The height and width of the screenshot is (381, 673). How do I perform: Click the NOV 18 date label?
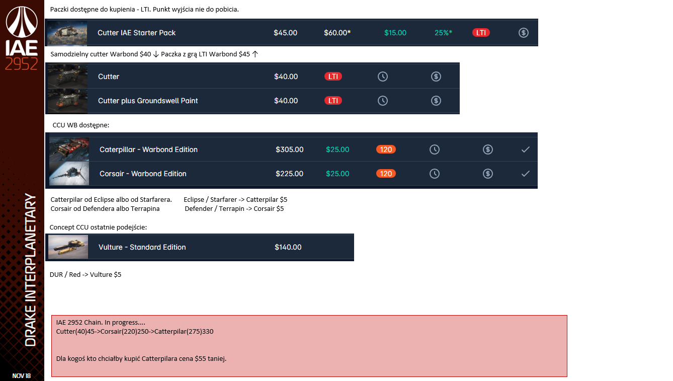[22, 375]
